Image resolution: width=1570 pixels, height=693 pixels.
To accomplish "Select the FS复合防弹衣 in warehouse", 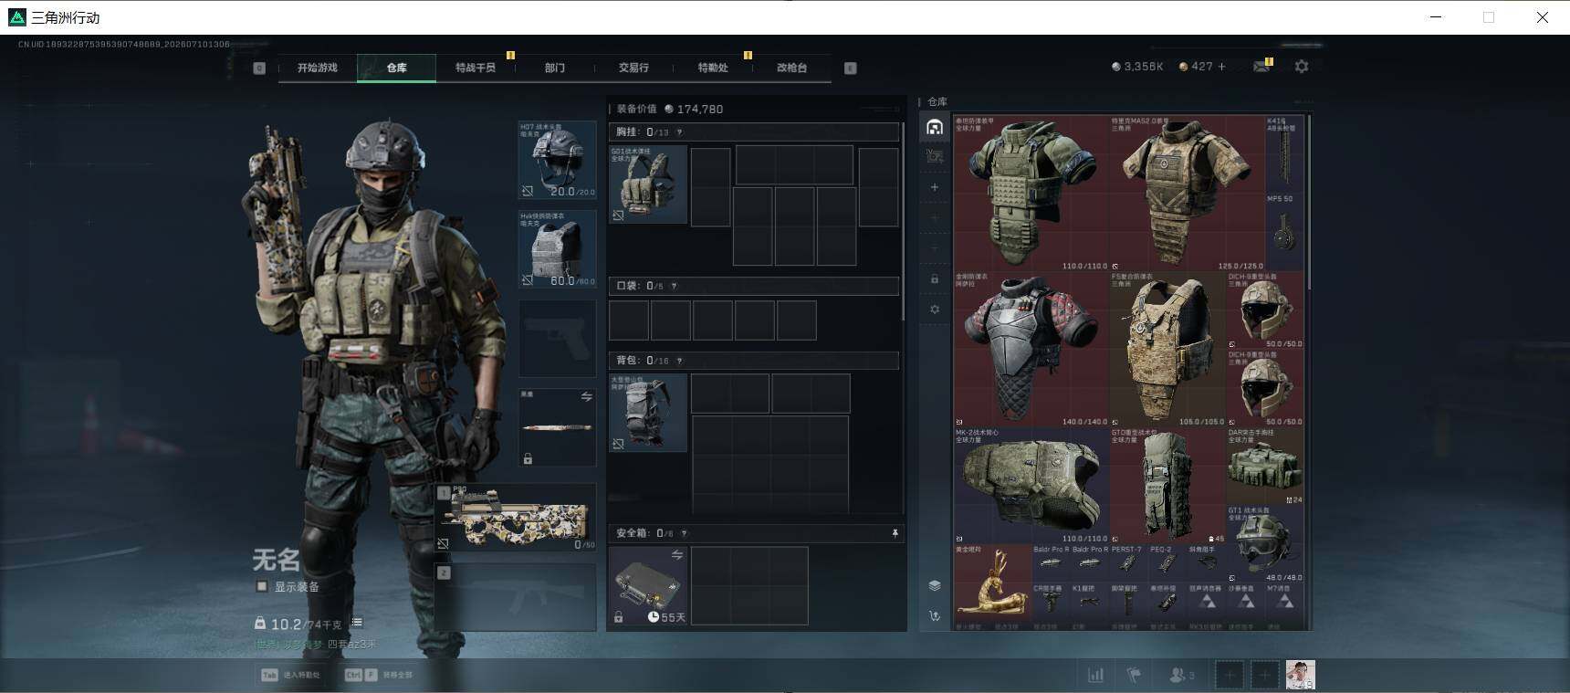I will (1168, 349).
